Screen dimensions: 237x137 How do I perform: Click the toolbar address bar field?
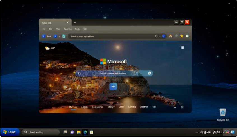click(117, 36)
